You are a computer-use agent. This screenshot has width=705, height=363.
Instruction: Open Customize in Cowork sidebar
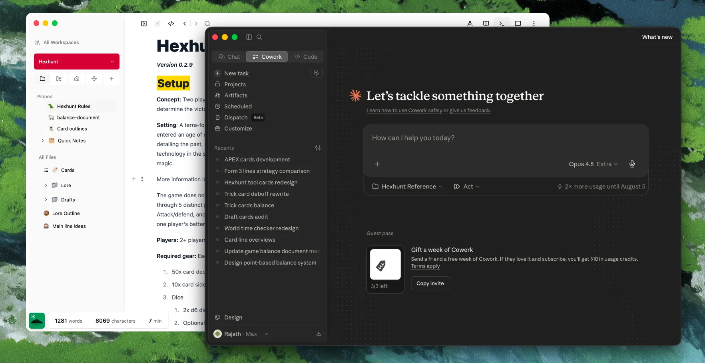[x=238, y=129]
